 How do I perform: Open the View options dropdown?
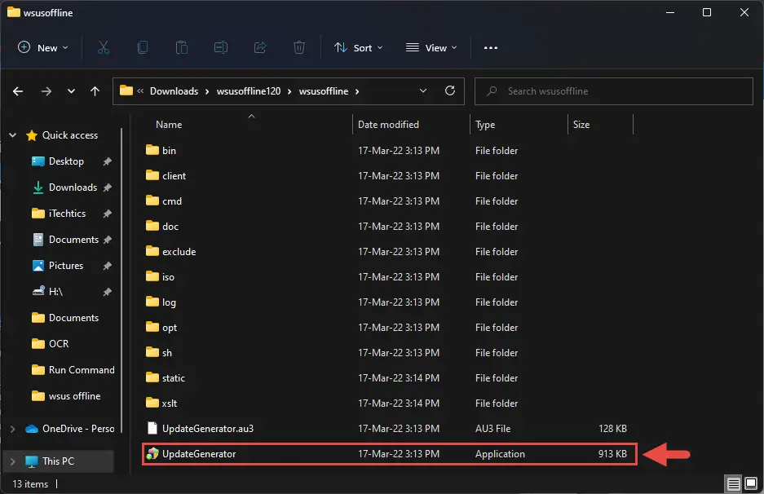click(x=431, y=48)
